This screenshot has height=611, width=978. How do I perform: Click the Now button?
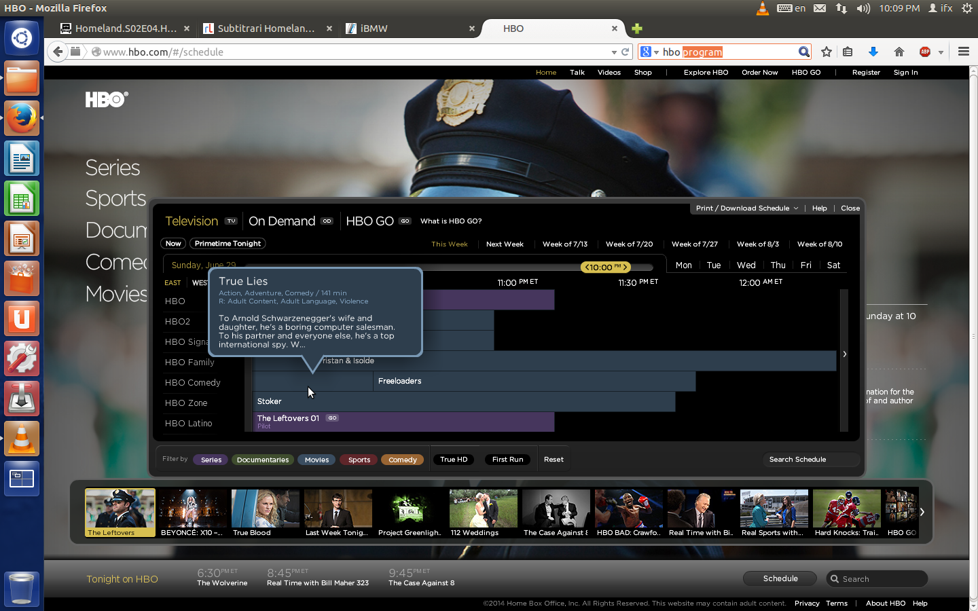(x=173, y=244)
